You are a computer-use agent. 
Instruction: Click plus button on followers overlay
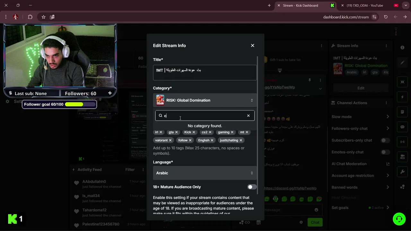click(110, 93)
